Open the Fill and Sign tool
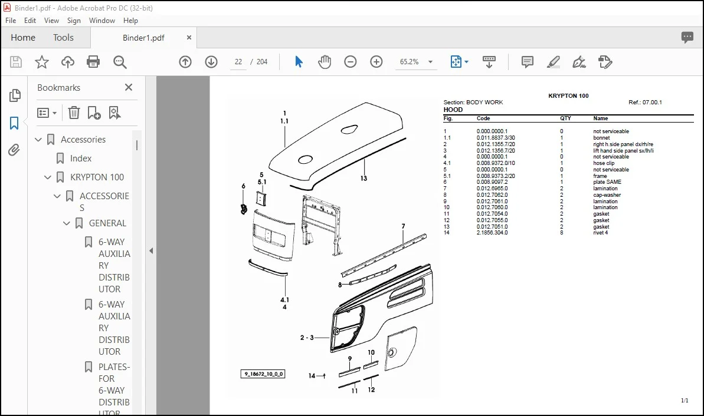 (x=579, y=62)
